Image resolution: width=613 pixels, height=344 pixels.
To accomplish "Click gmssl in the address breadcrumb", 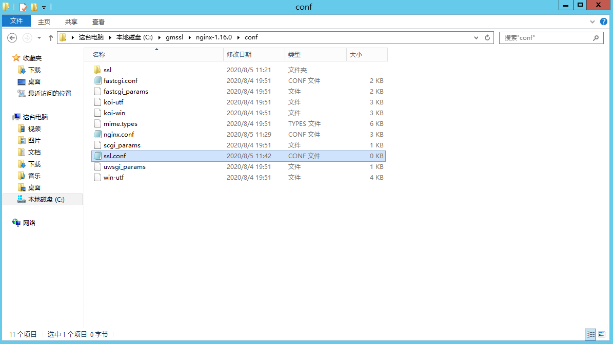I will click(x=174, y=38).
